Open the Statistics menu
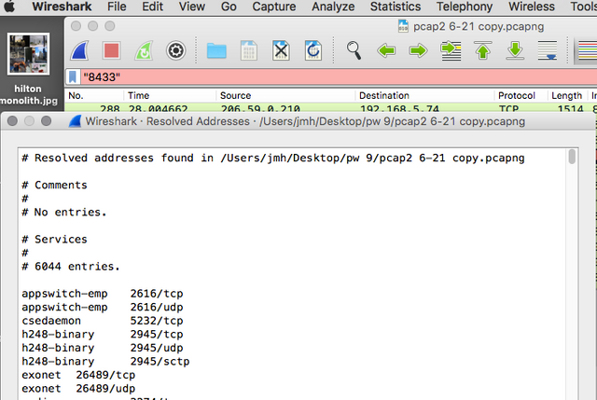This screenshot has height=400, width=597. [396, 7]
